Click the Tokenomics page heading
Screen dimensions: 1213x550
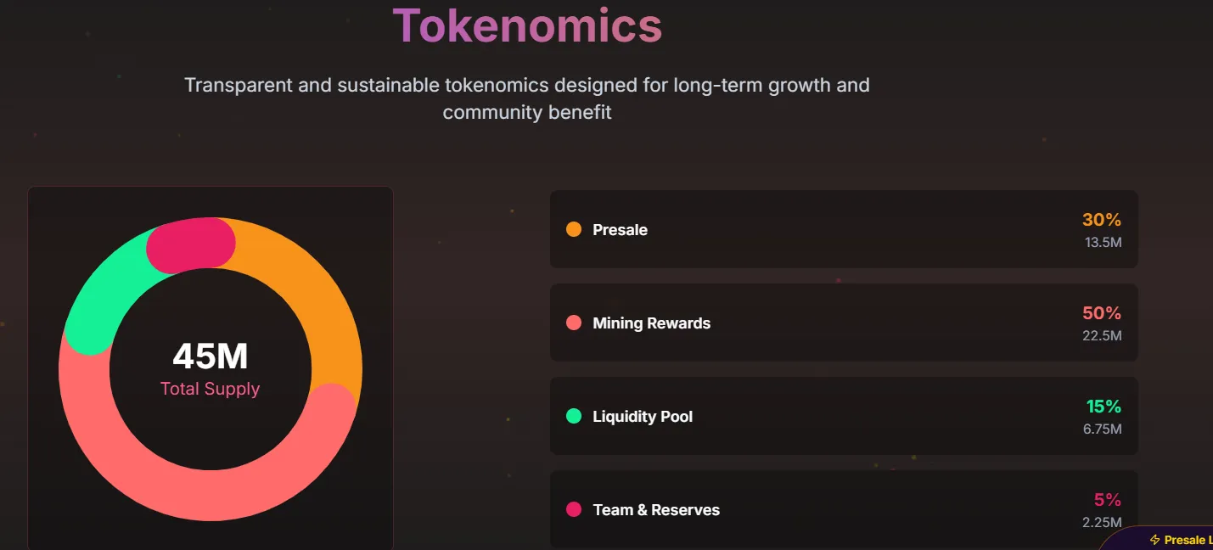click(526, 25)
